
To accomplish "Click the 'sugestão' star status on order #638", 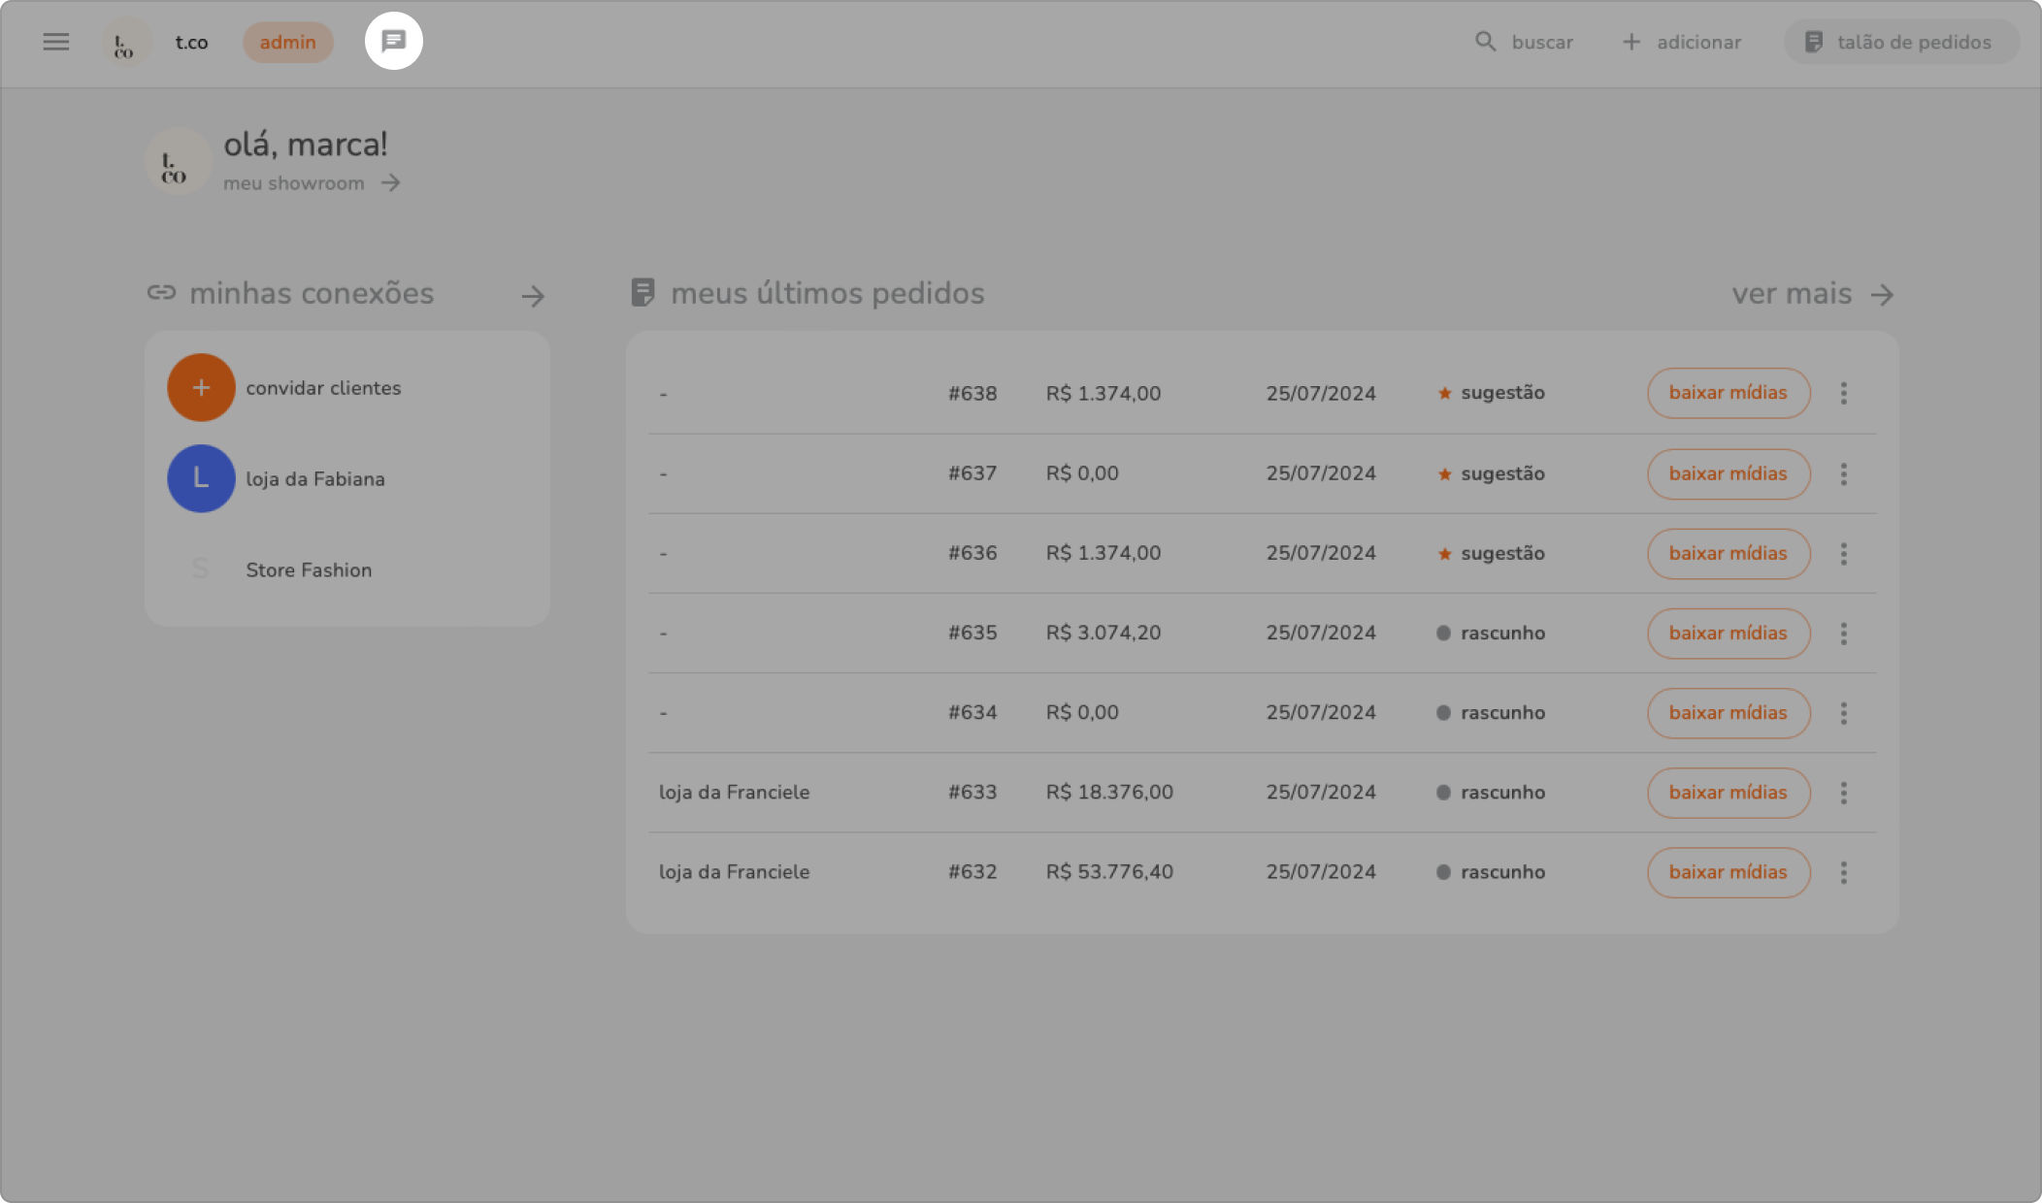I will point(1491,393).
